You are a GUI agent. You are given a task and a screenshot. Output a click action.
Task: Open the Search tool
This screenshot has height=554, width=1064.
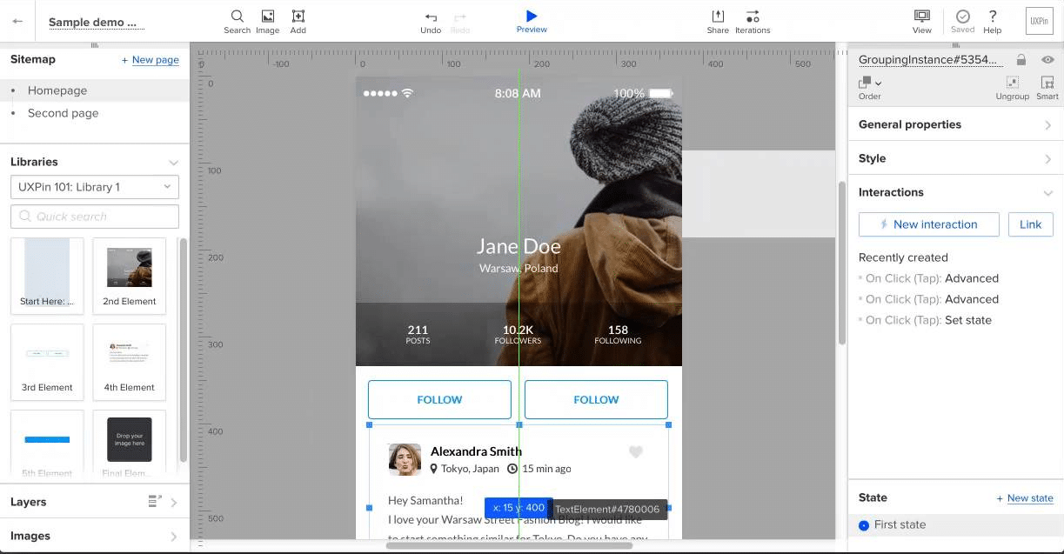point(237,22)
